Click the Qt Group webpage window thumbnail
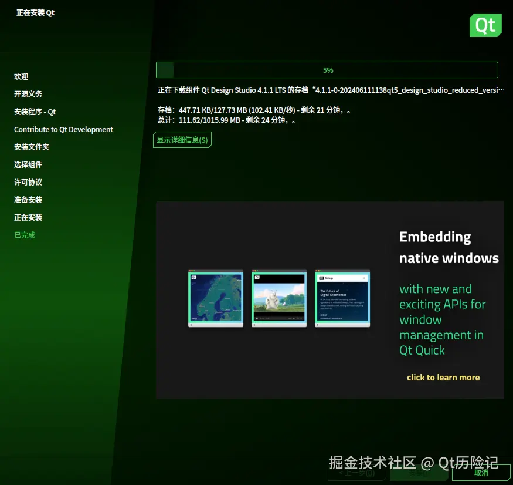 (x=342, y=298)
